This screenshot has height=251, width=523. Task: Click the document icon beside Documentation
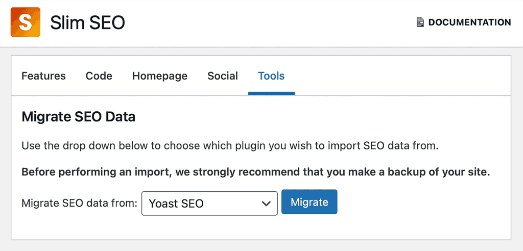(x=420, y=22)
